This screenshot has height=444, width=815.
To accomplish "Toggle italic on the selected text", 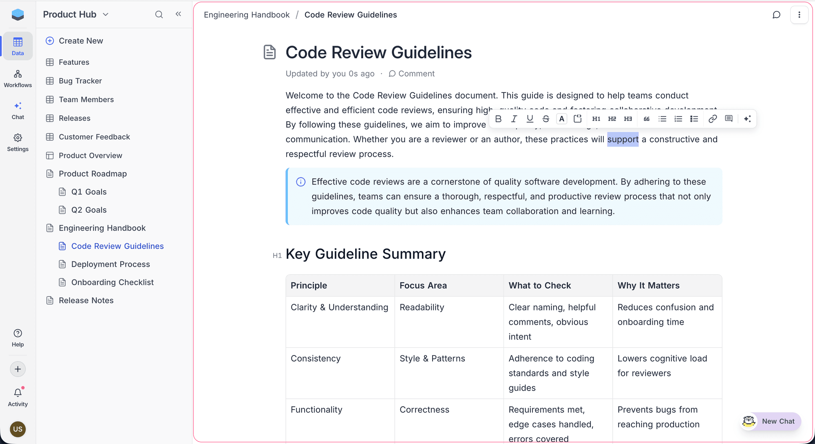I will [x=514, y=119].
